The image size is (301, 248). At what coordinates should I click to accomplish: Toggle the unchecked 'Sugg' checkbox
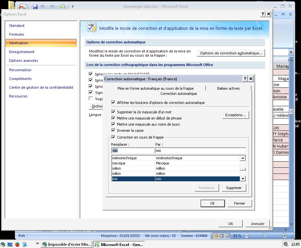pyautogui.click(x=91, y=98)
